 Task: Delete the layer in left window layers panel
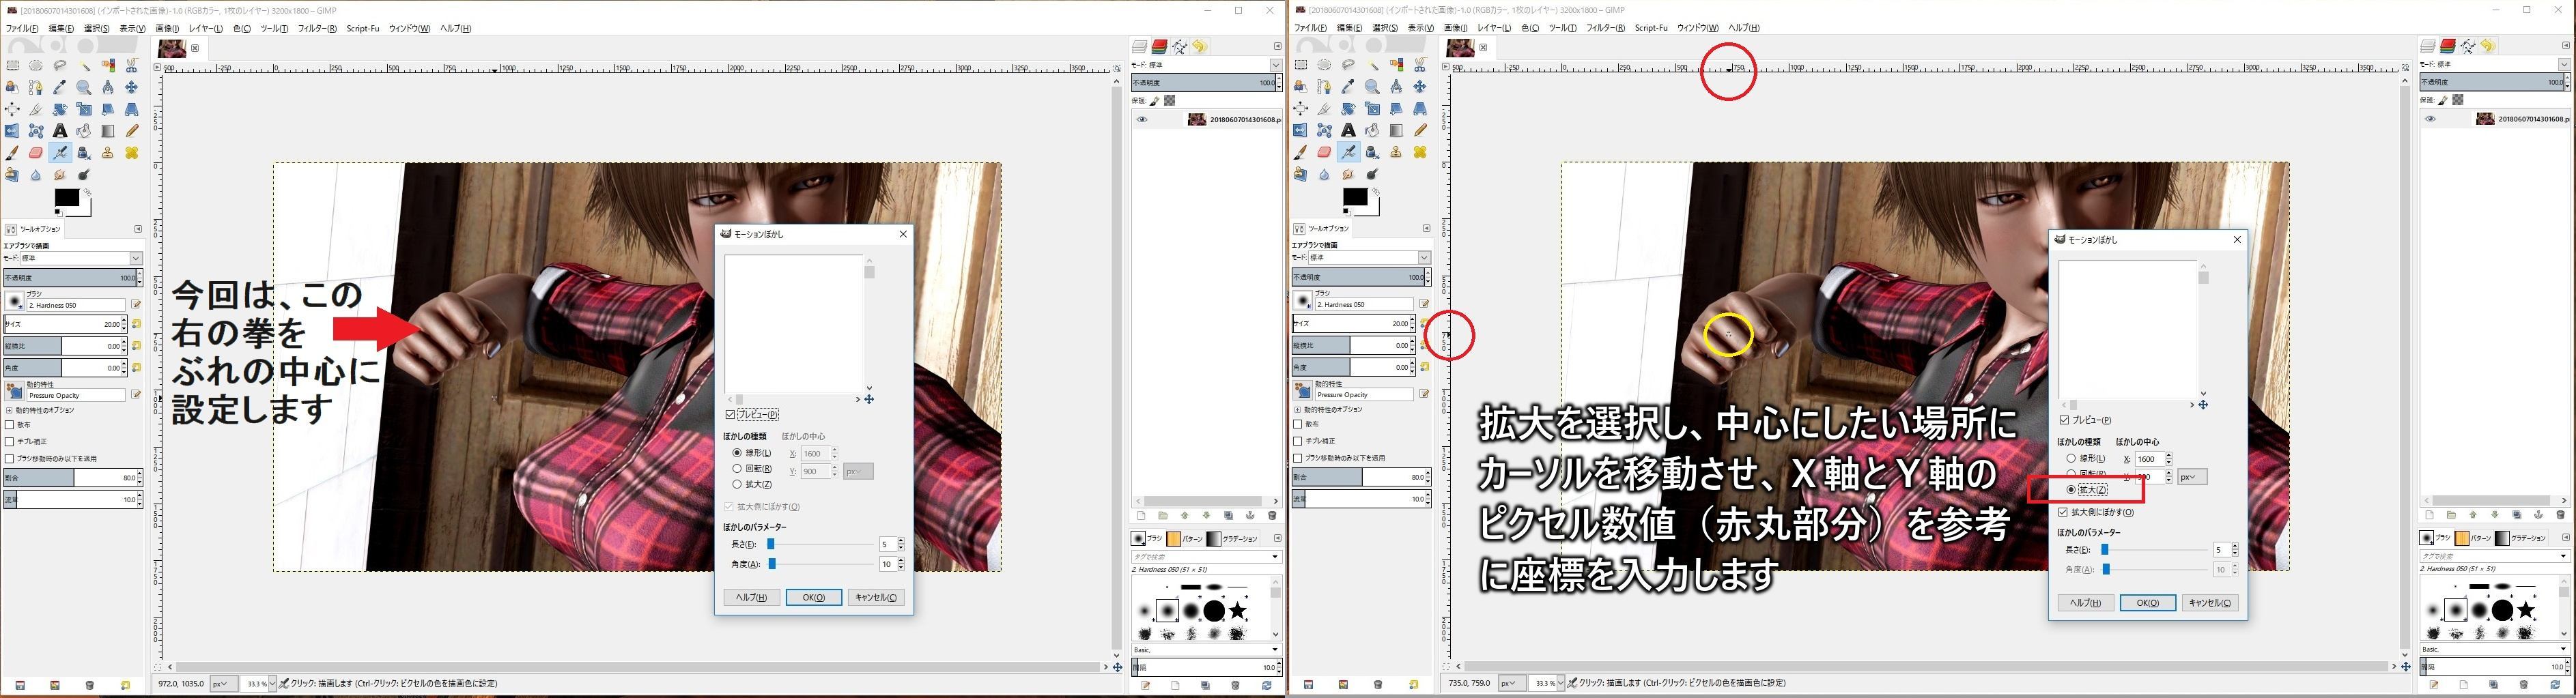tap(1272, 516)
